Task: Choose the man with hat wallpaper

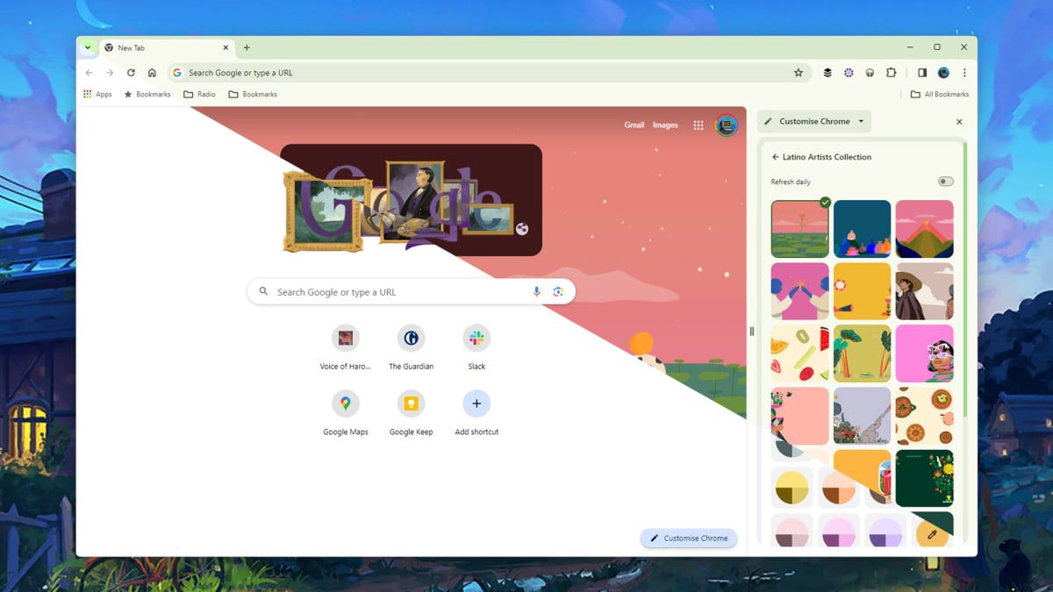Action: click(x=925, y=291)
